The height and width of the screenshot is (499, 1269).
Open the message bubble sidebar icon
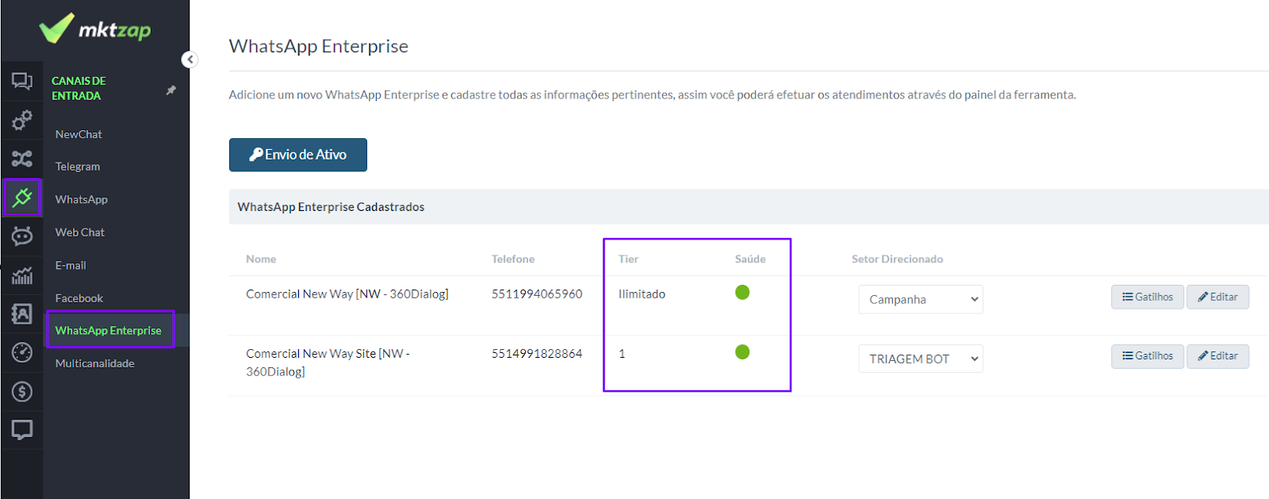(22, 430)
